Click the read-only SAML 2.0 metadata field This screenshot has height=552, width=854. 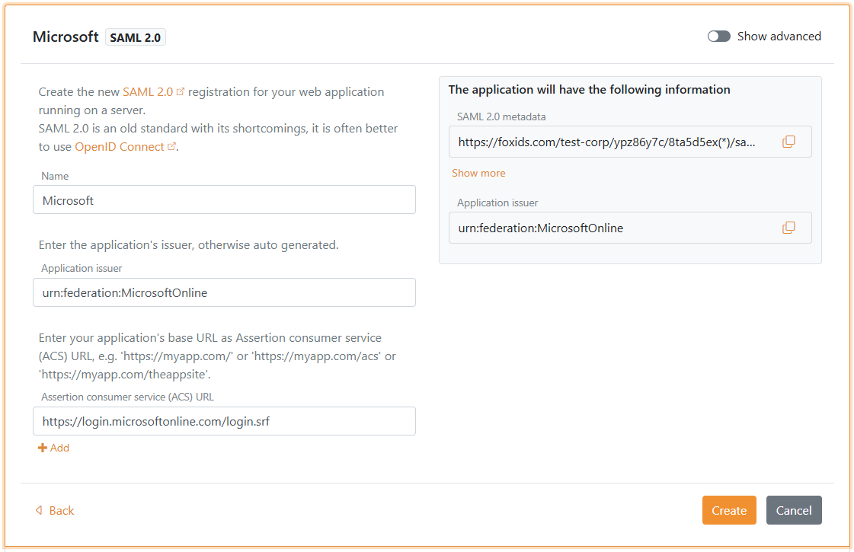tap(609, 142)
